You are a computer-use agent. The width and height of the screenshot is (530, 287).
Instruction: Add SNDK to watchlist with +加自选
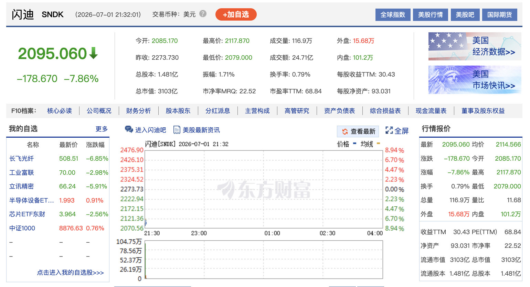point(236,14)
